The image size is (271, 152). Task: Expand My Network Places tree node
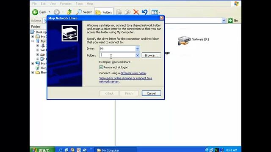(x=33, y=63)
